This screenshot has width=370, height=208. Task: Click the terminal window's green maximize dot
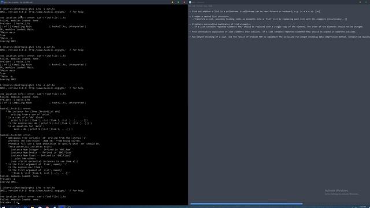179,2
